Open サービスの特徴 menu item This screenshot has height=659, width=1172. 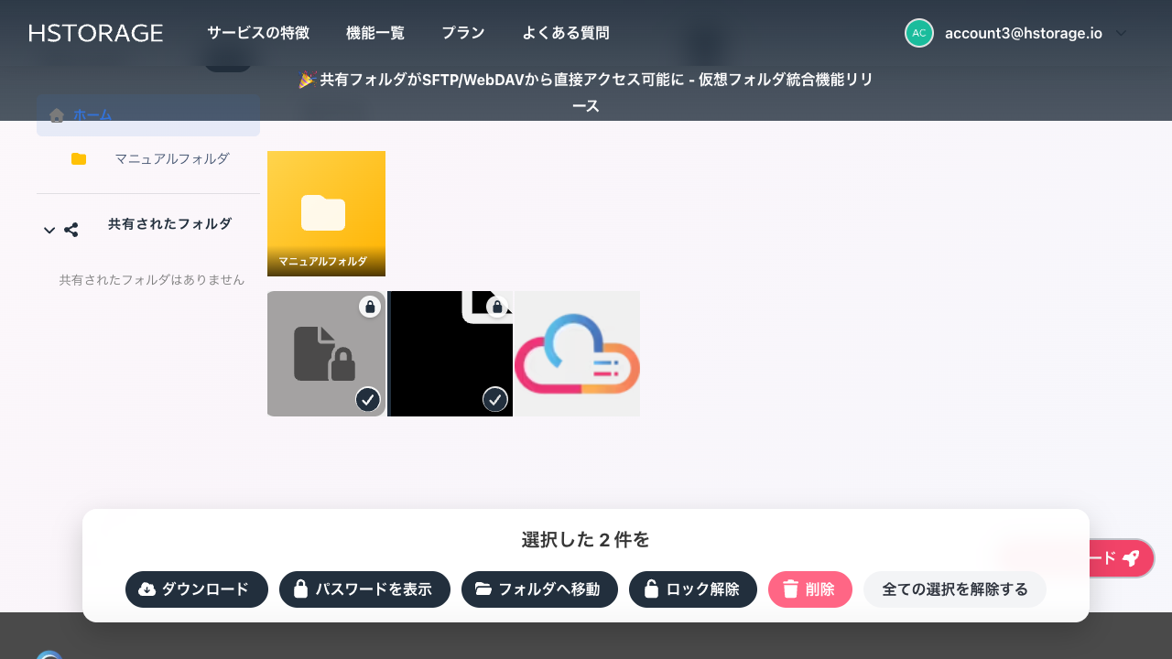tap(258, 33)
